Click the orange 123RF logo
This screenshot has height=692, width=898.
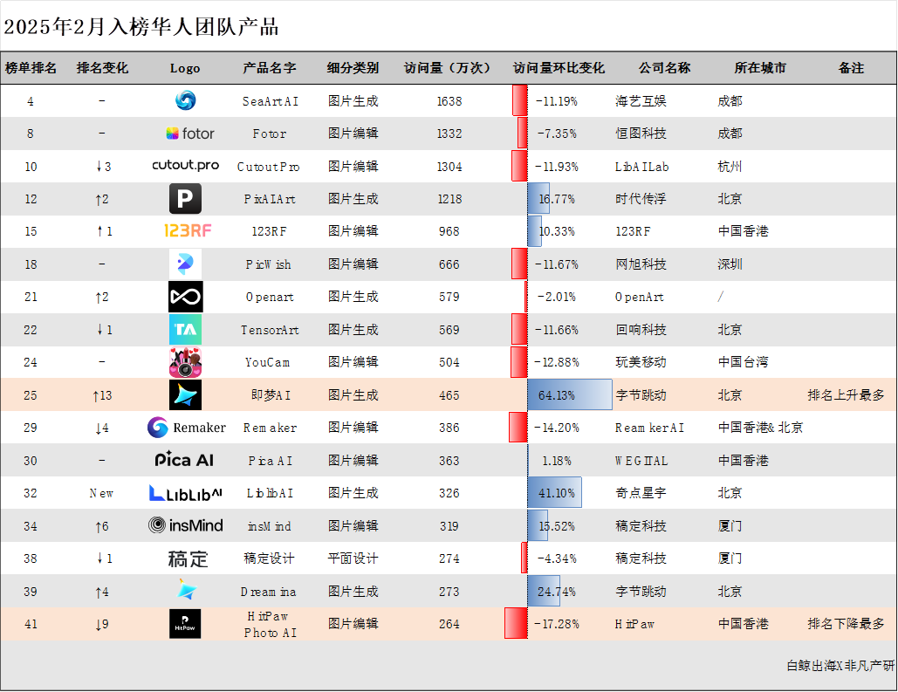click(x=188, y=231)
